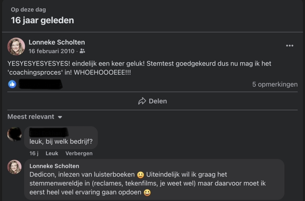The width and height of the screenshot is (305, 201).
Task: Click the '16 jaar geleden' heading
Action: pos(42,20)
